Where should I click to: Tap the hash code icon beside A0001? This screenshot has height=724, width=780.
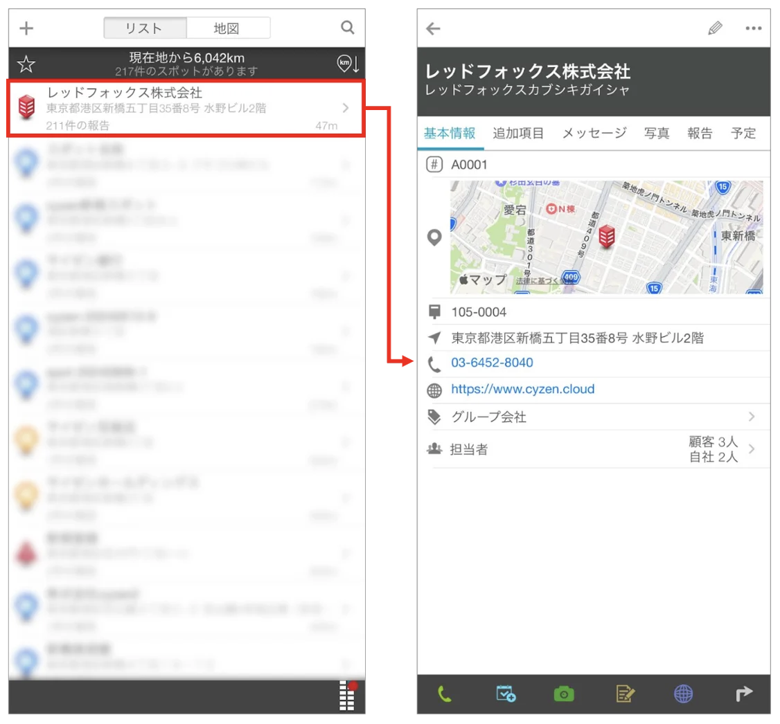pos(434,164)
